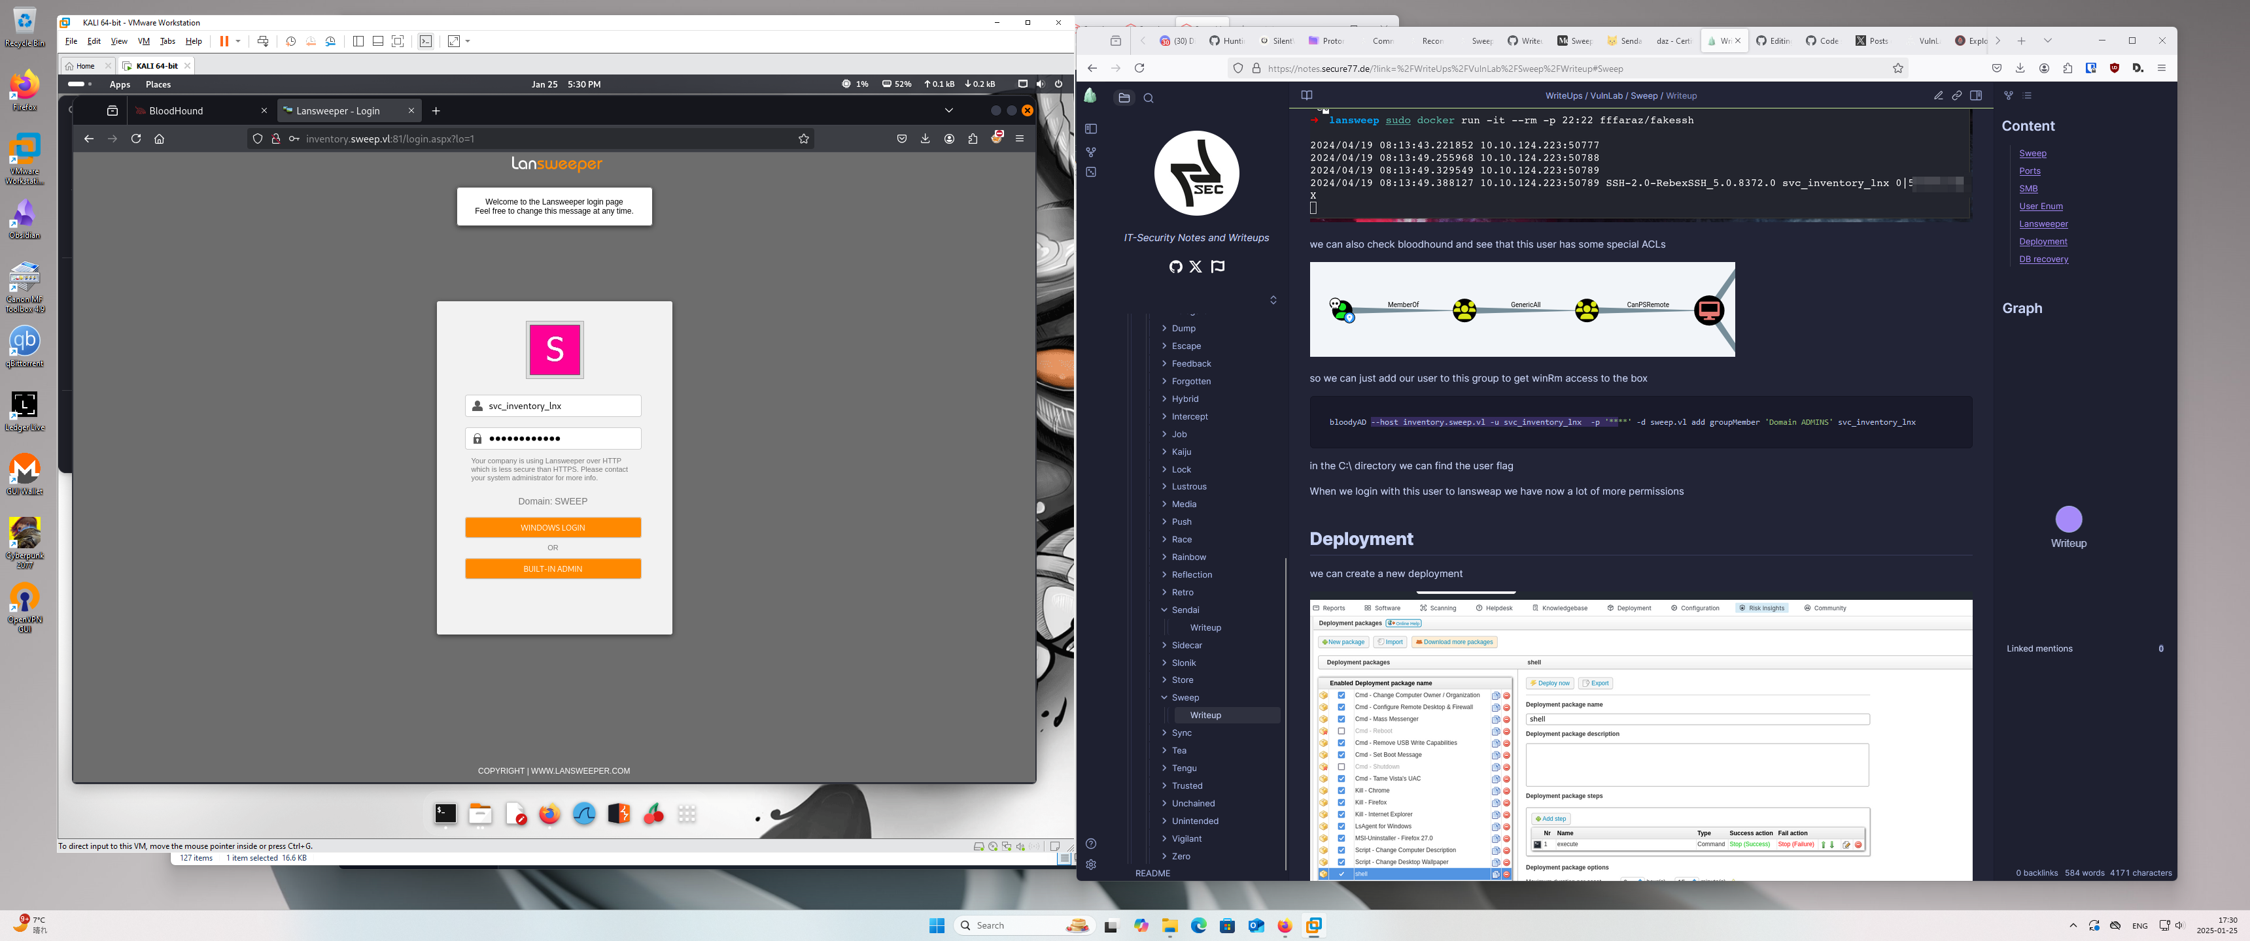This screenshot has height=941, width=2250.
Task: Jump to DB recovery in Content outline
Action: click(x=2043, y=259)
